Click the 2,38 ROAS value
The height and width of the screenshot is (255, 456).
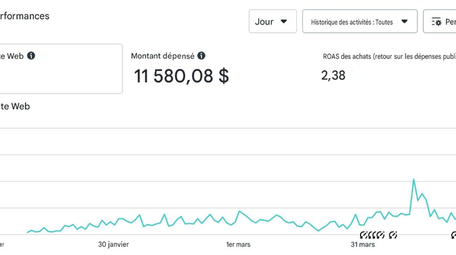point(333,76)
